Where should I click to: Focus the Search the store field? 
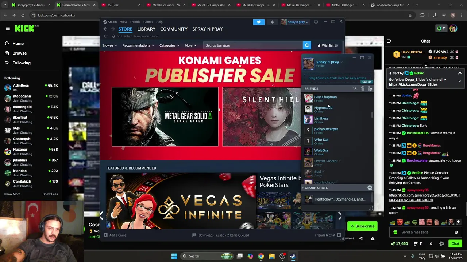point(253,45)
